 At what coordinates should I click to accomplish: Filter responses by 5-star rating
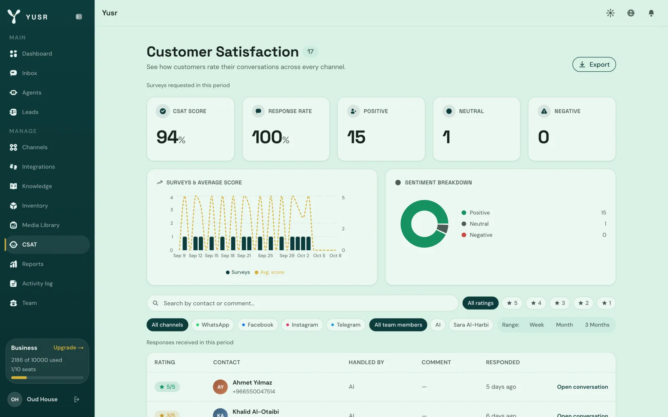[512, 303]
